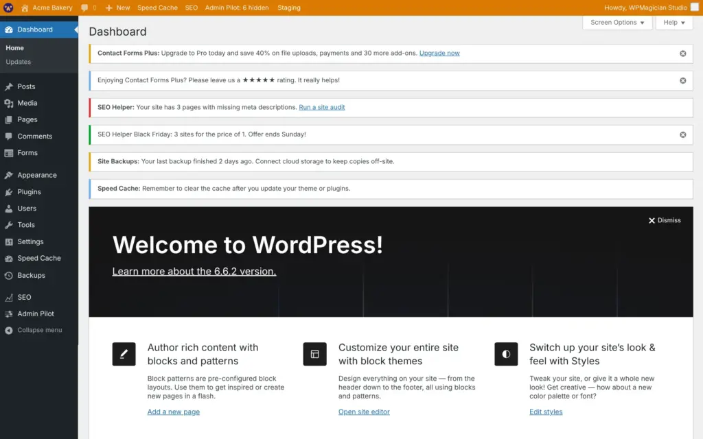Open Updates submenu under Dashboard
Screen dimensions: 703x439
[19, 62]
